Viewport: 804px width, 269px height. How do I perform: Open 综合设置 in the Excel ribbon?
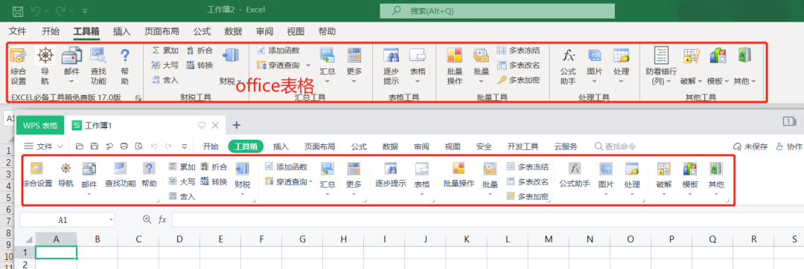[x=19, y=65]
